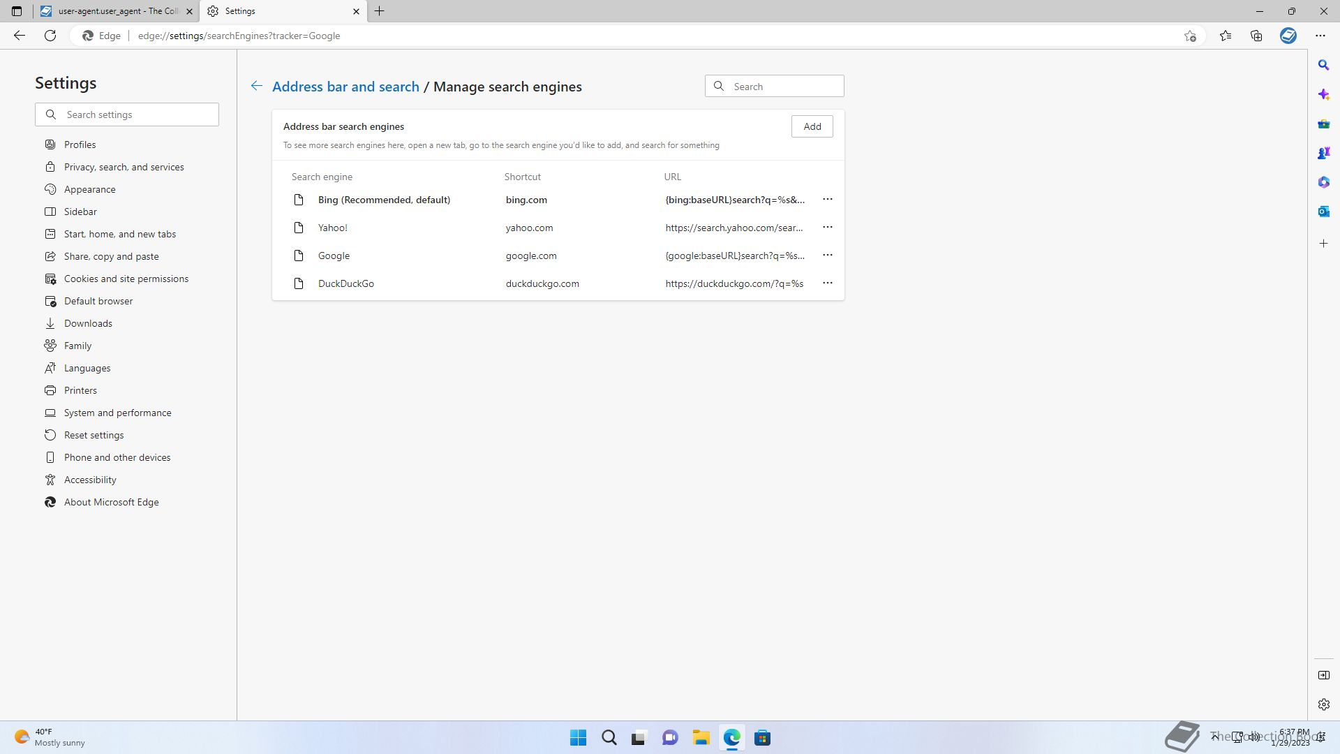Open Phone and other devices
Screen dimensions: 1340x754
pyautogui.click(x=117, y=457)
